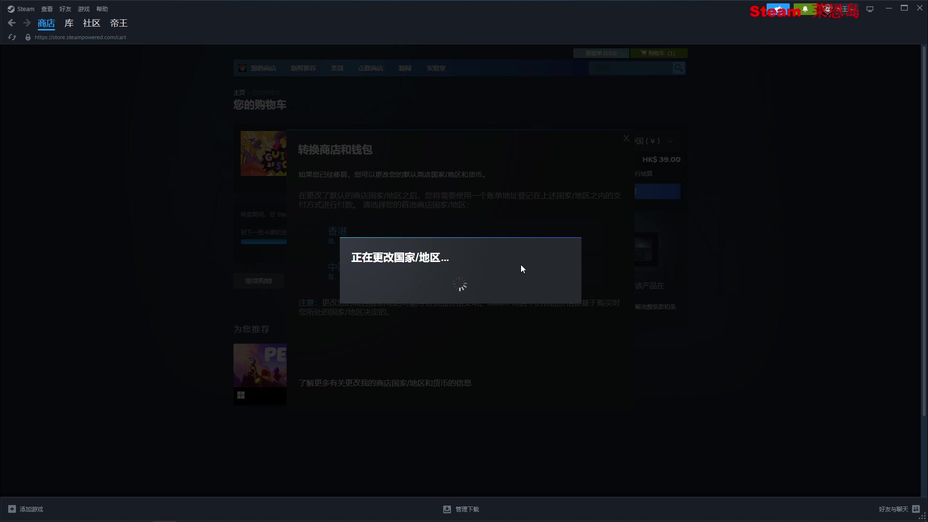Screen dimensions: 928x522
Task: Click the add game plus icon
Action: [12, 509]
